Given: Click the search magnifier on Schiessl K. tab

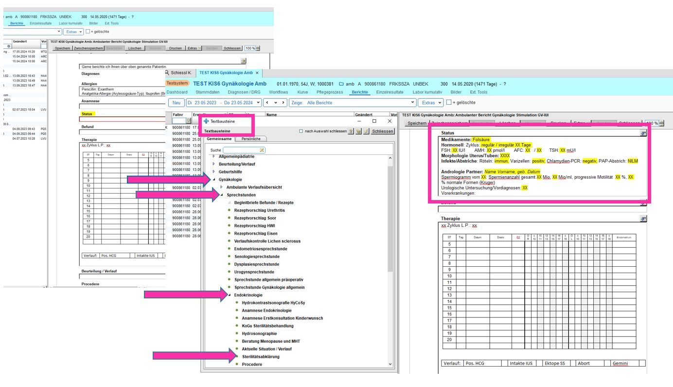Looking at the screenshot, I should point(168,73).
